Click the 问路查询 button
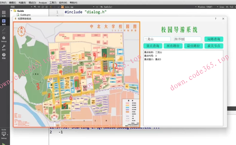Screen dimensions: 236x145 (214, 39)
